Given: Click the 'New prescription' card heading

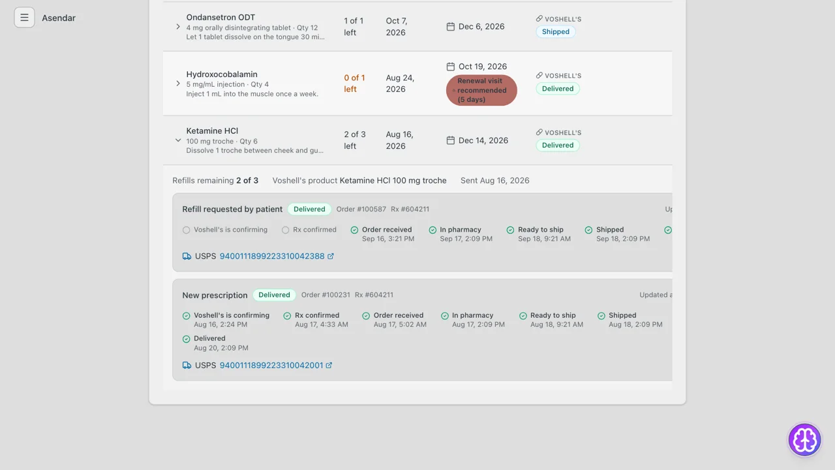Looking at the screenshot, I should pos(215,296).
